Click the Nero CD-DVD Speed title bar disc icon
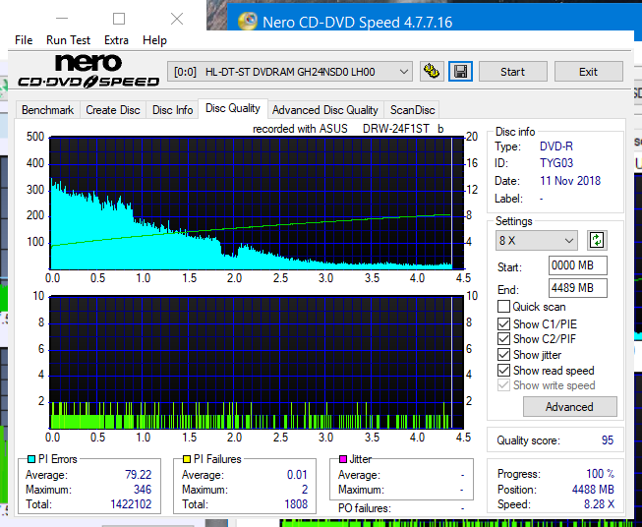The image size is (642, 527). (x=248, y=22)
